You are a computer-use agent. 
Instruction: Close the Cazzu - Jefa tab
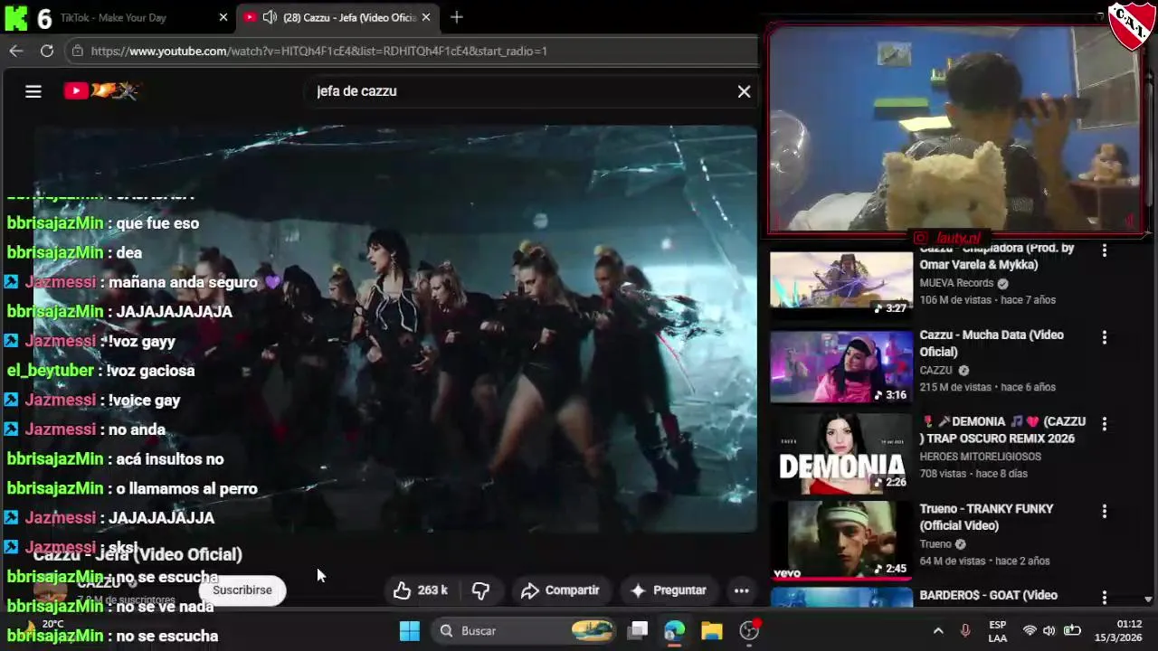pyautogui.click(x=427, y=17)
